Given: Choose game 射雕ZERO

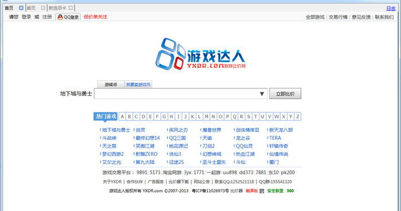Looking at the screenshot, I should tap(146, 154).
